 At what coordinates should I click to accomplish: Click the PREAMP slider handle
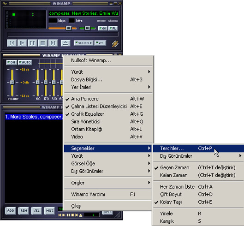12,82
